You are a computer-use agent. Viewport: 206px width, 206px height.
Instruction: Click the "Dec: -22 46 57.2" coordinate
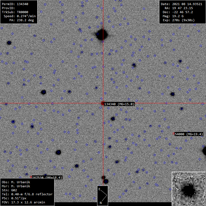pyautogui.click(x=178, y=12)
